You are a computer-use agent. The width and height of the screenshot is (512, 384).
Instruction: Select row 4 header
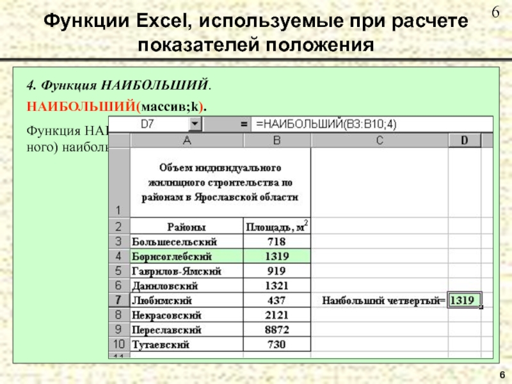click(119, 257)
